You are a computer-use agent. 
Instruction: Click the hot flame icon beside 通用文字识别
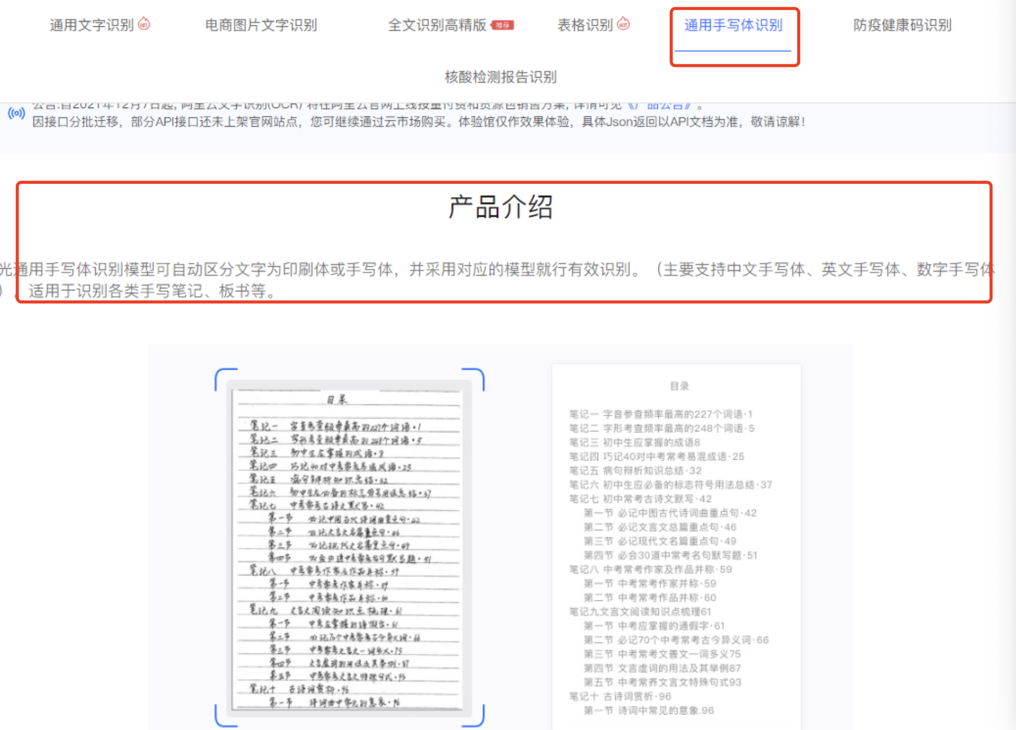pyautogui.click(x=144, y=23)
